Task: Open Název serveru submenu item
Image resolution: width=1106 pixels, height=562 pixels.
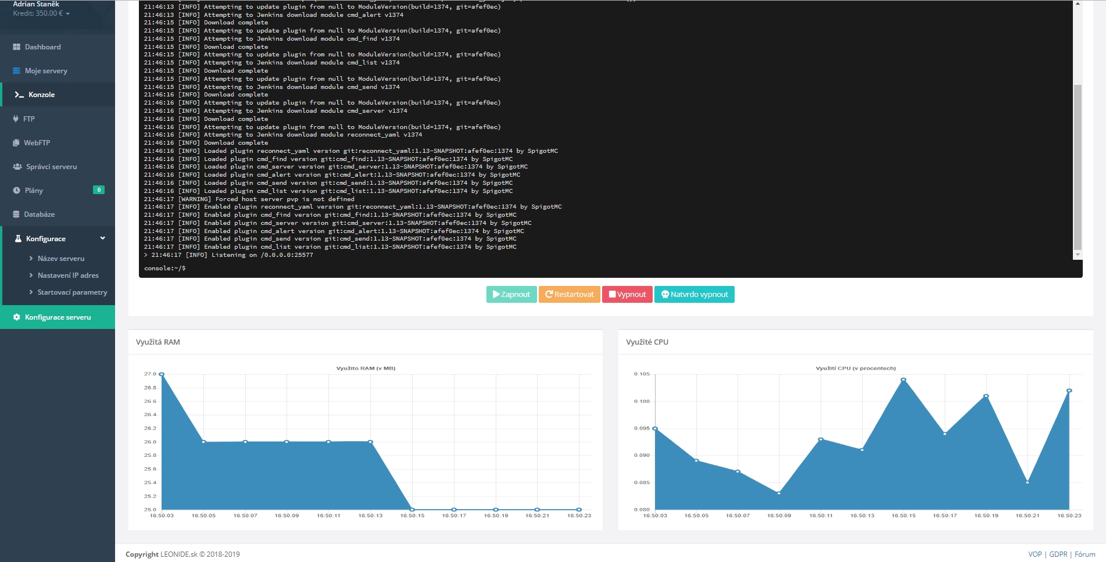Action: 60,259
